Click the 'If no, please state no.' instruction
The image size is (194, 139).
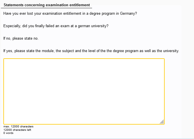[x=21, y=39]
